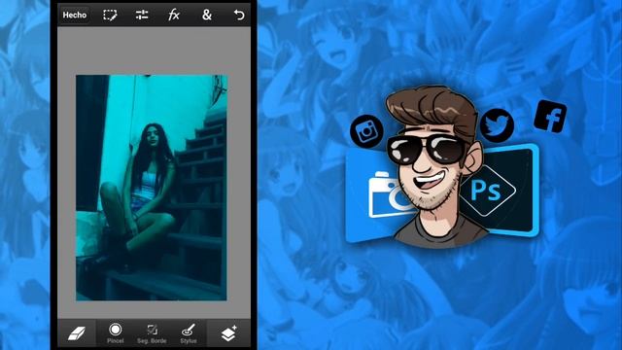This screenshot has width=622, height=350.
Task: Open the selection tools icon
Action: (110, 16)
